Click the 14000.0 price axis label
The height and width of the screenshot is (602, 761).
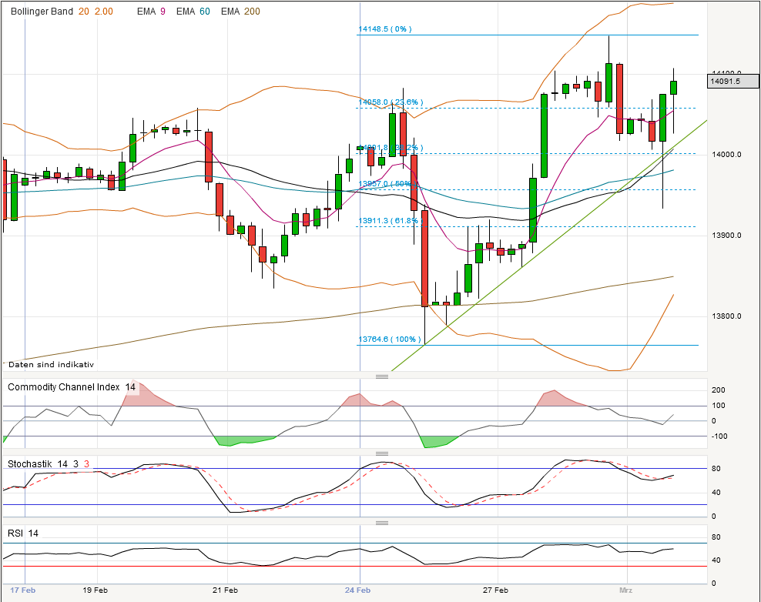pos(726,155)
